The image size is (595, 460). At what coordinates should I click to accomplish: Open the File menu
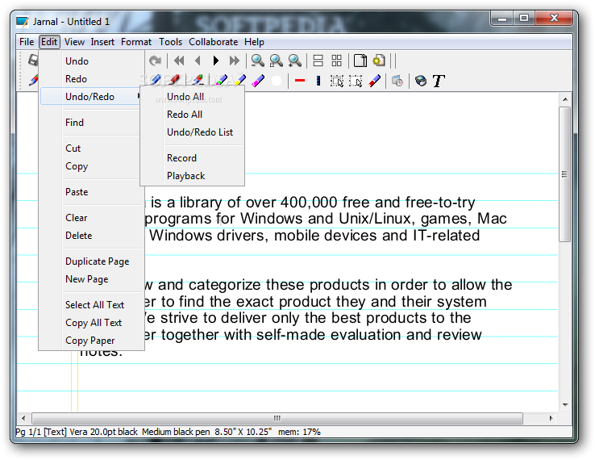pos(27,42)
